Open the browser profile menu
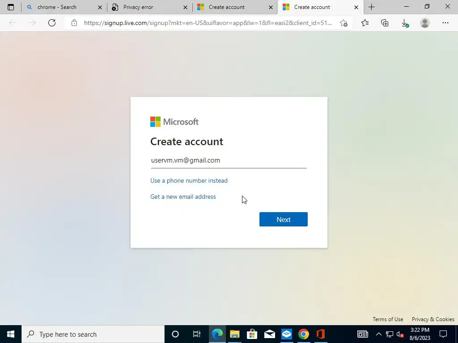 click(425, 23)
